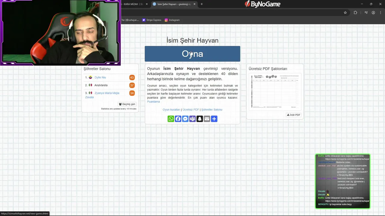385x216 pixels.
Task: Open the Oyun kuralları link
Action: tap(171, 109)
